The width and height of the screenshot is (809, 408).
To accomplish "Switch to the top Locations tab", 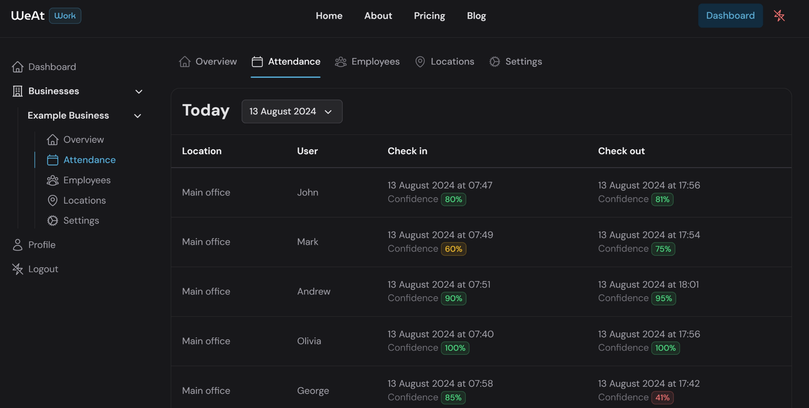I will click(x=445, y=62).
